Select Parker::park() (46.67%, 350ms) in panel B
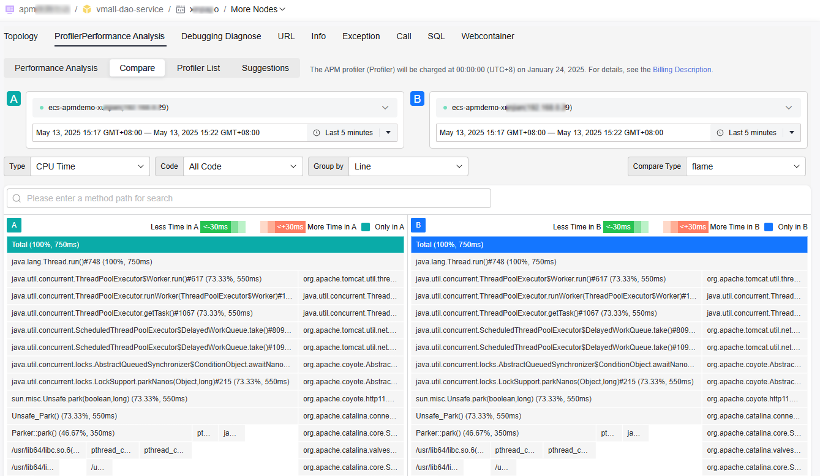 503,433
